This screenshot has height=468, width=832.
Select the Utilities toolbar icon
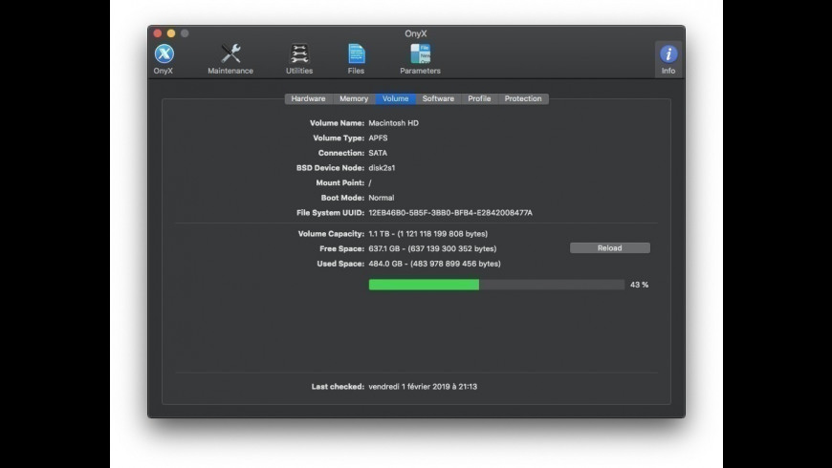point(299,57)
